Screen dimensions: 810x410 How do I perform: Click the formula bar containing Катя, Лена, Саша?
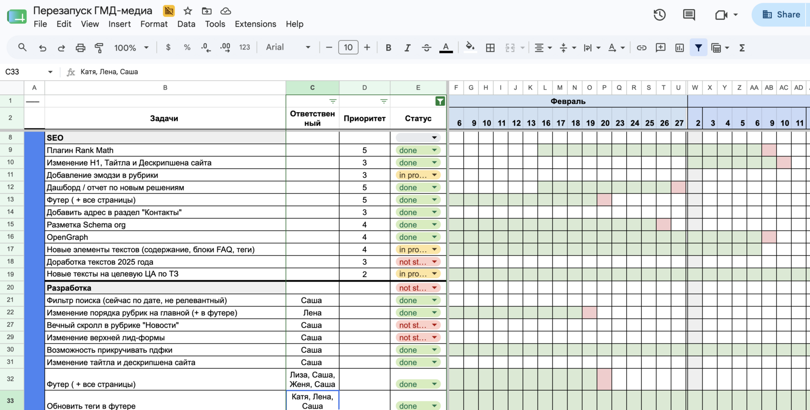(x=444, y=72)
